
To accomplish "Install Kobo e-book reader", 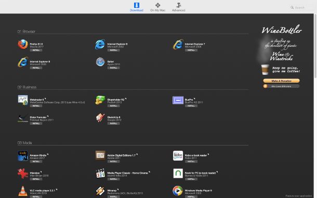I will tap(191, 162).
